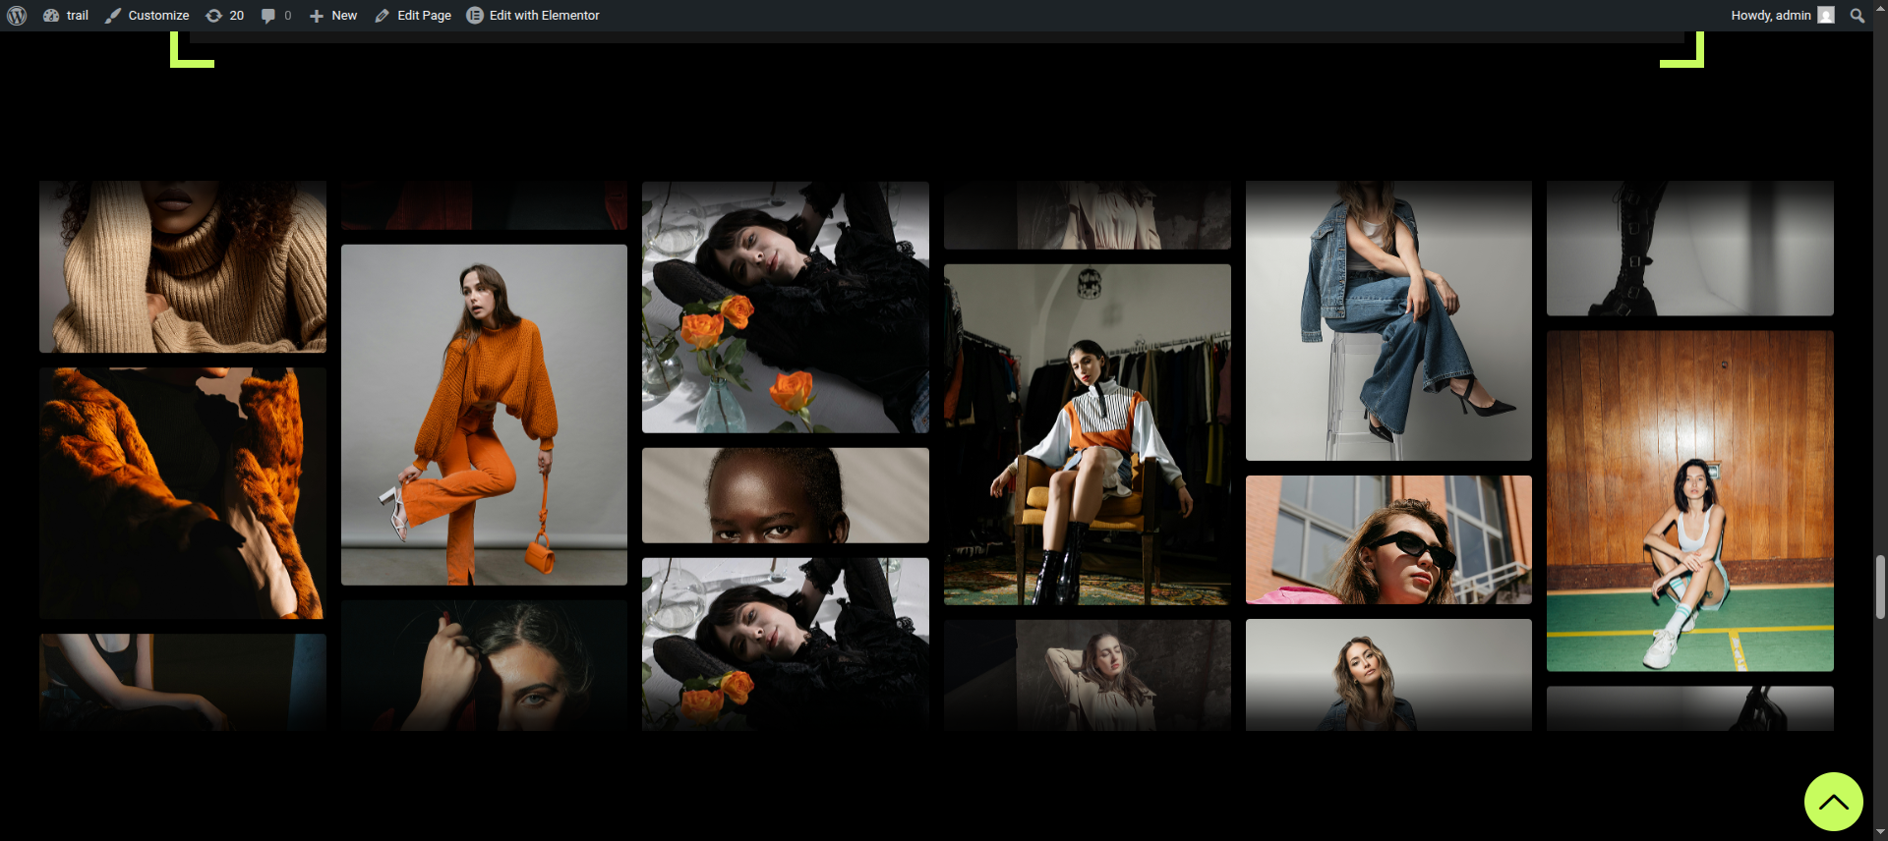Click the admin avatar picture
Image resolution: width=1888 pixels, height=841 pixels.
[1826, 16]
